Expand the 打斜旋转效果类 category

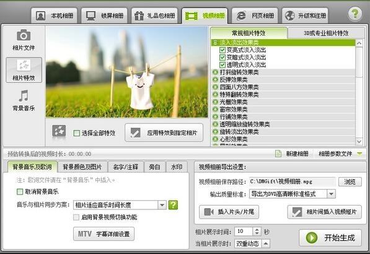click(215, 72)
